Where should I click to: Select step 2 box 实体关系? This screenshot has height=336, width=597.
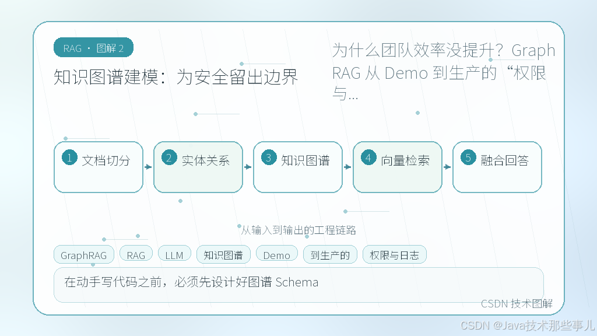(198, 167)
